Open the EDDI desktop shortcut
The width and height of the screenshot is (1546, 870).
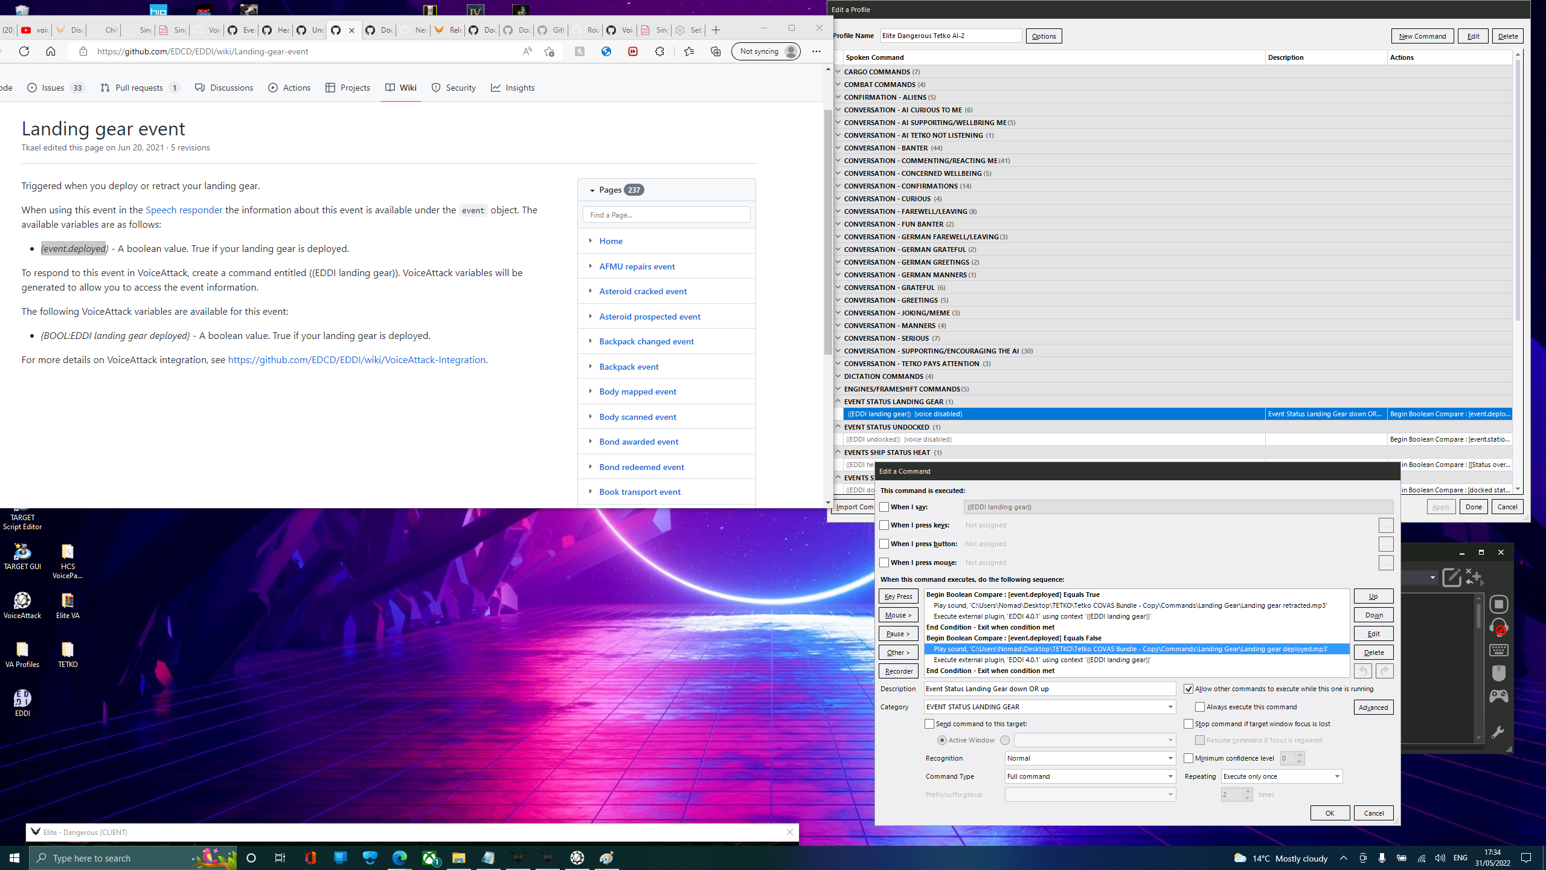(22, 703)
